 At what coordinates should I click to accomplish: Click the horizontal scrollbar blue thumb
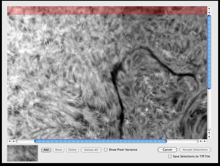101,141
